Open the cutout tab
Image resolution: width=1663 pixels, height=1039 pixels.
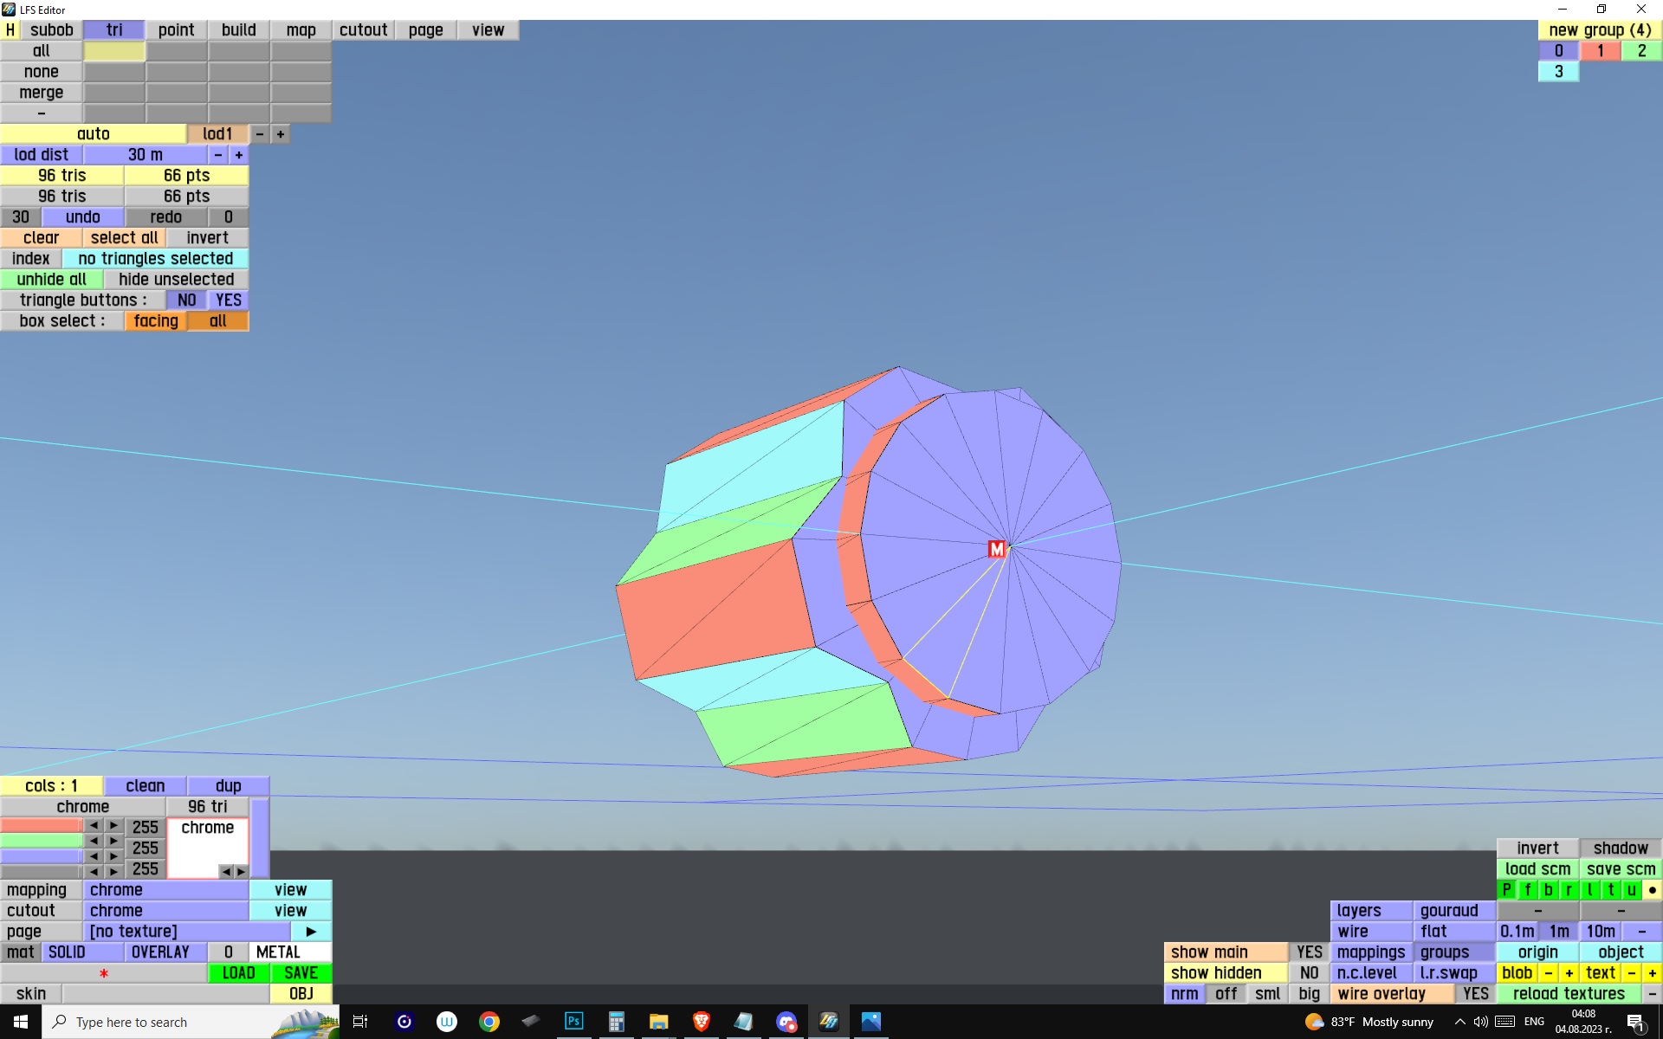[x=363, y=30]
